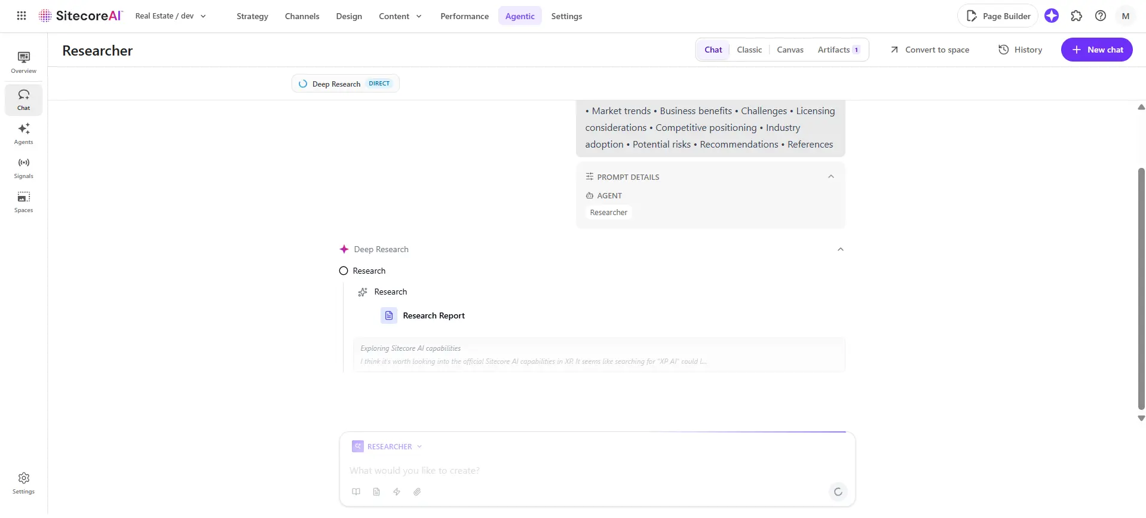Click the Researcher agent tag
This screenshot has width=1146, height=518.
[608, 212]
